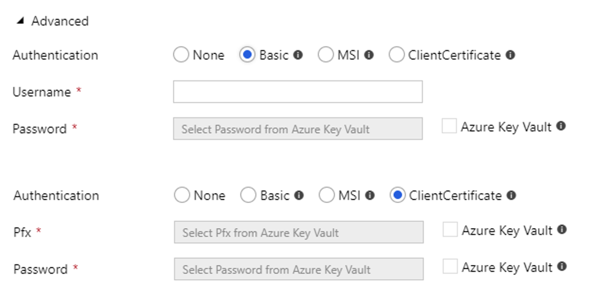Click info icon beside top Azure Key Vault
Viewport: 613px width, 303px height.
[x=561, y=126]
